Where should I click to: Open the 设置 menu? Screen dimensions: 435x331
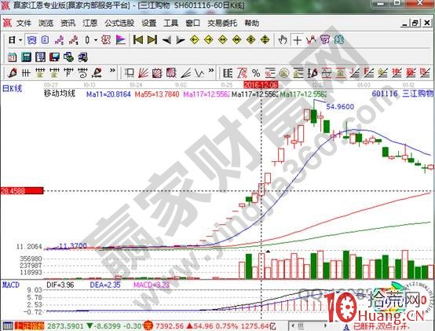pyautogui.click(x=148, y=24)
